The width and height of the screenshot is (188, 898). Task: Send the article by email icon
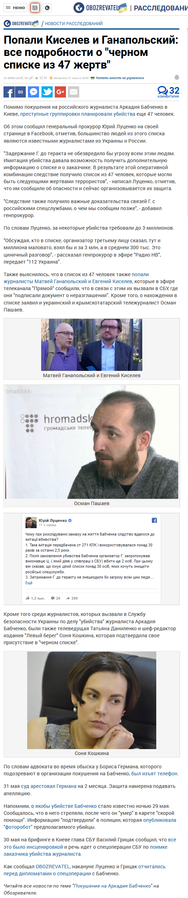point(74,92)
